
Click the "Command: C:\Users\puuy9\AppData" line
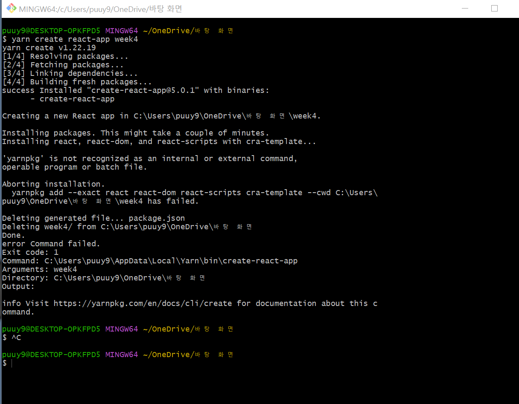click(x=150, y=261)
